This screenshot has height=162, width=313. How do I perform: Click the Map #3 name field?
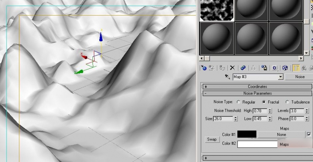tap(256, 77)
